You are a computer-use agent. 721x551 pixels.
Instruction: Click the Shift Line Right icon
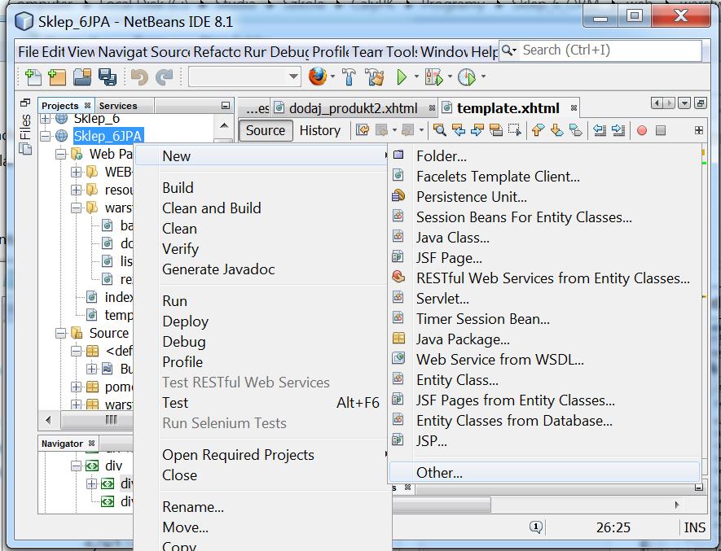[618, 130]
